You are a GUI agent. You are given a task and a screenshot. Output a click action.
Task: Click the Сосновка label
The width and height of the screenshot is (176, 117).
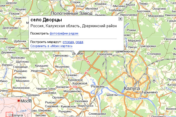point(49,93)
